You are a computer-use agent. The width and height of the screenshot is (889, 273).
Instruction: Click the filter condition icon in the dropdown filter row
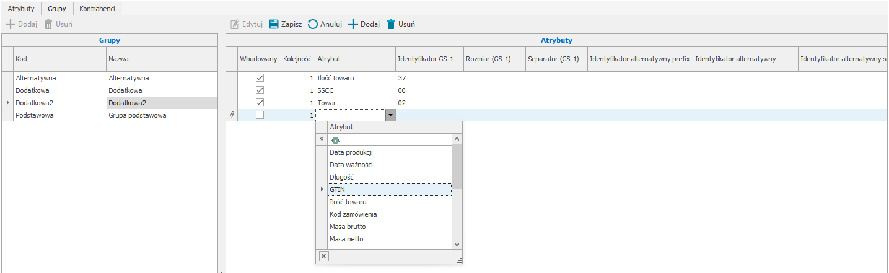[335, 140]
